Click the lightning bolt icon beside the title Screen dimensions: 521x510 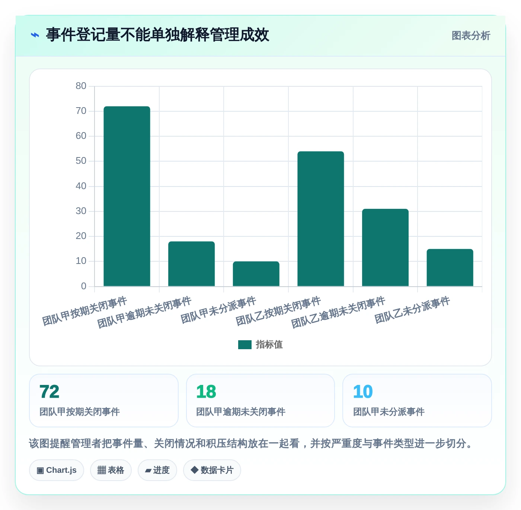[x=35, y=35]
